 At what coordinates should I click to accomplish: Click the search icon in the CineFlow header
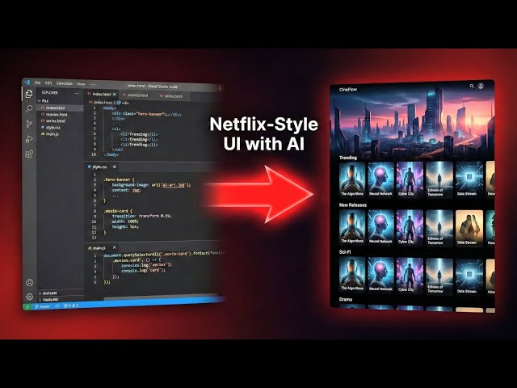pos(472,86)
